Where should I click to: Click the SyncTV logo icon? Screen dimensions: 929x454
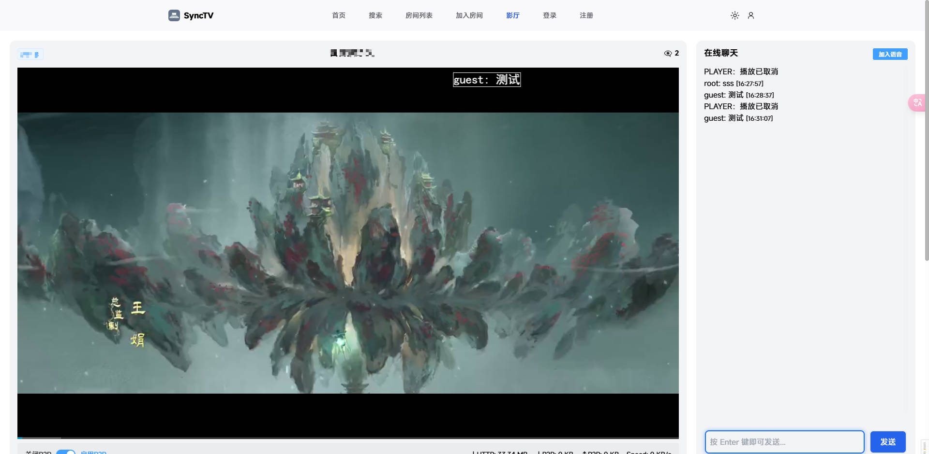coord(174,15)
